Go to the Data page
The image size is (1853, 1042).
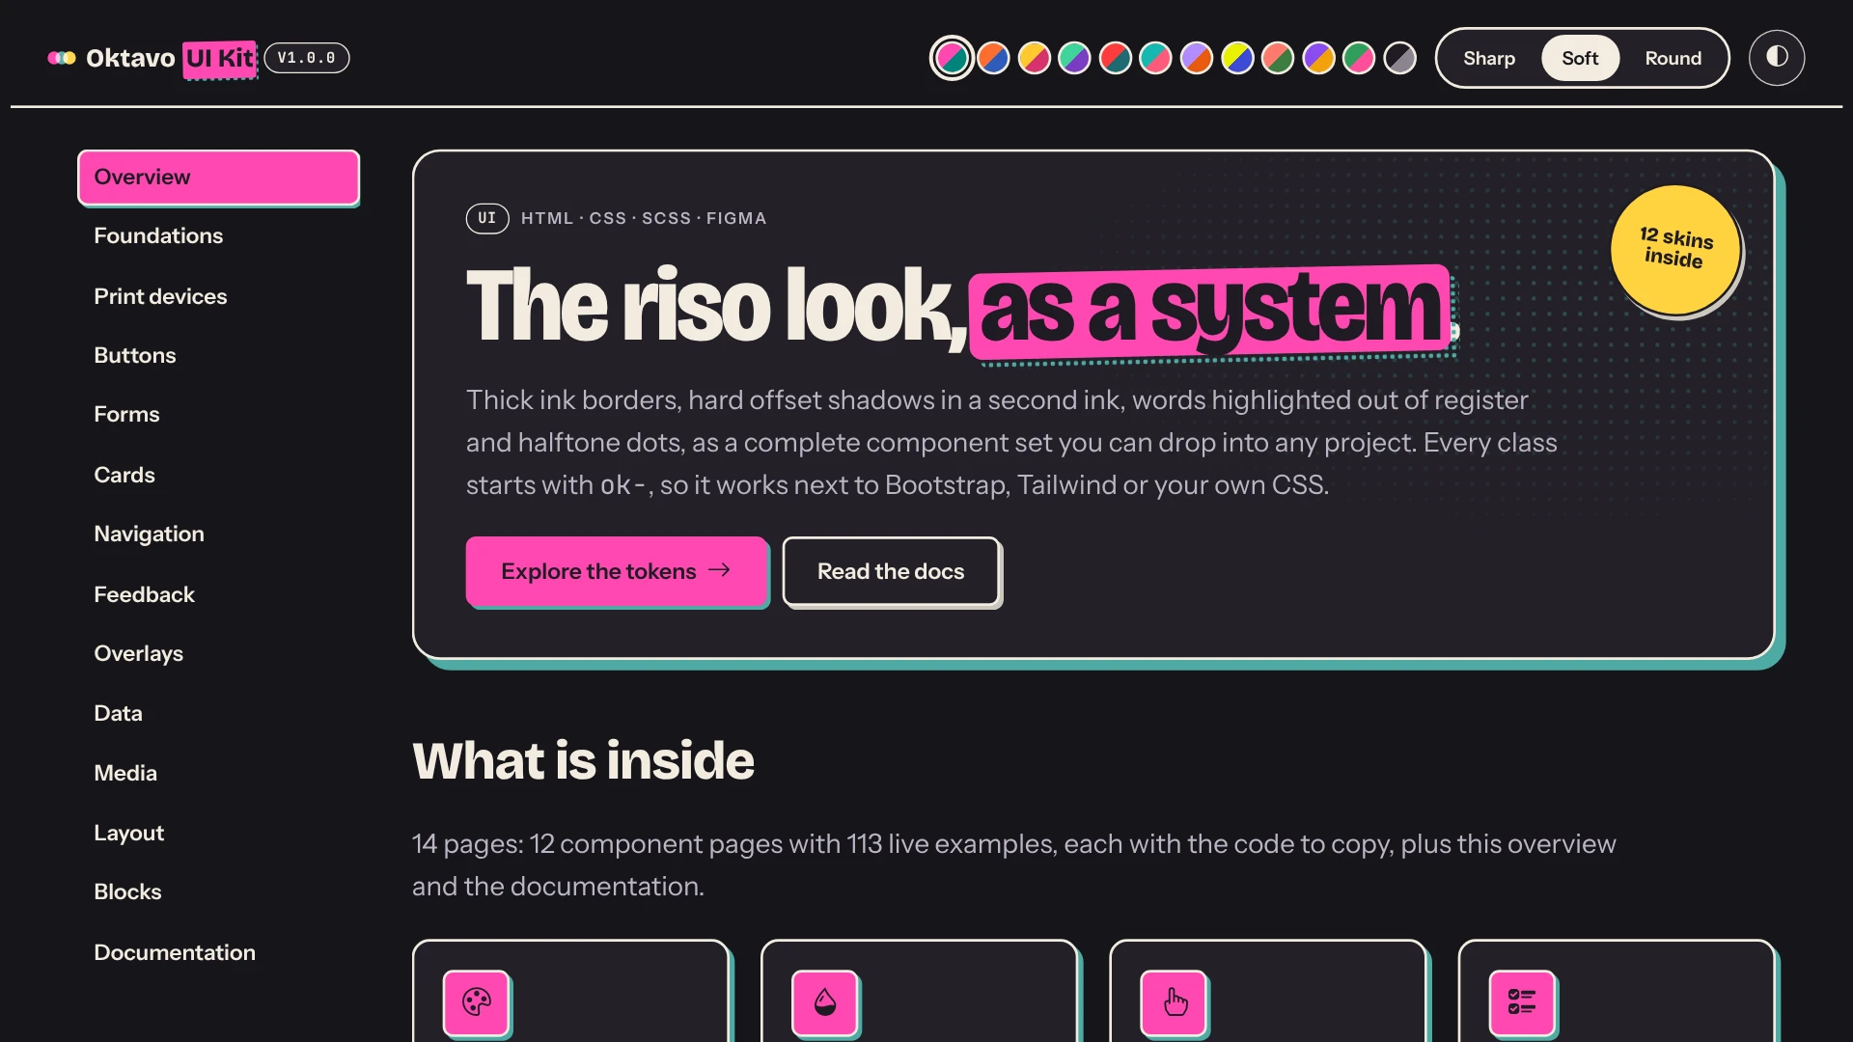218,713
